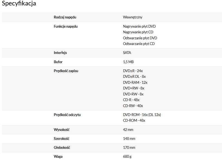
Task: Select the Funkcje napędu label
Action: click(66, 27)
